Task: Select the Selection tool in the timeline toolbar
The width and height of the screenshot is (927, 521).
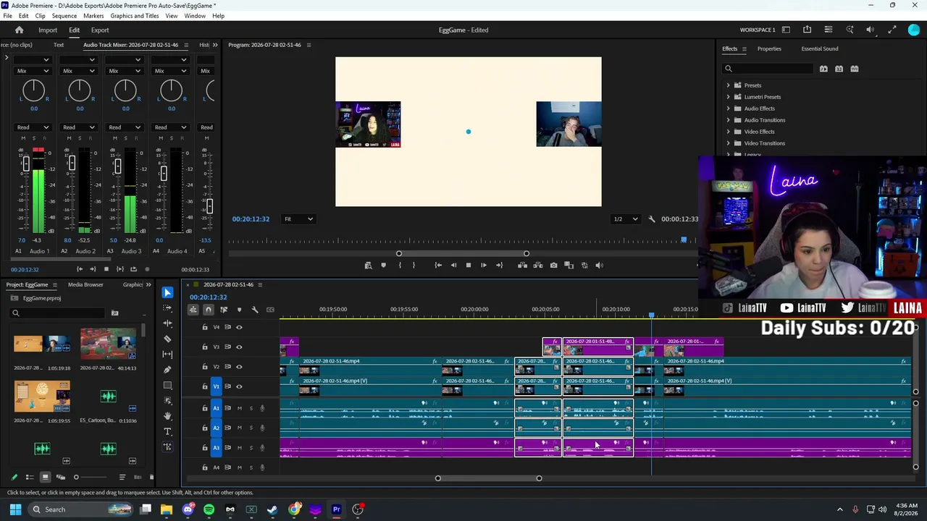Action: coord(167,292)
